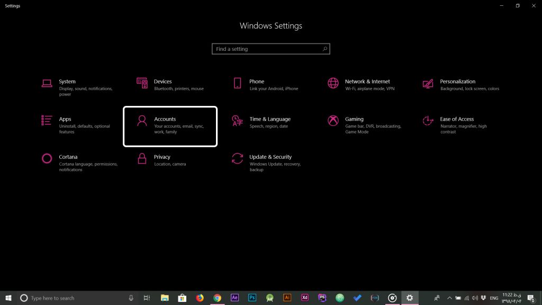This screenshot has width=542, height=305.
Task: Launch Photoshop from the taskbar
Action: 252,298
